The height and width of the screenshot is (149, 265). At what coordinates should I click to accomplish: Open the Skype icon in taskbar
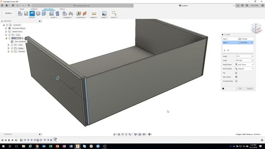84,146
